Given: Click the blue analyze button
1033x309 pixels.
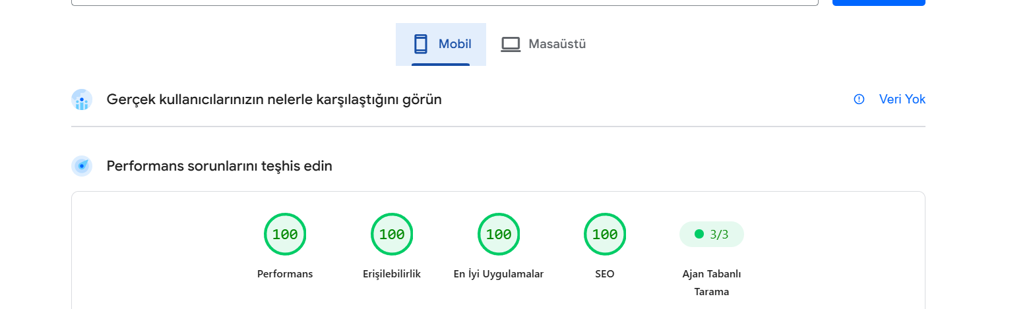Looking at the screenshot, I should click(x=879, y=3).
